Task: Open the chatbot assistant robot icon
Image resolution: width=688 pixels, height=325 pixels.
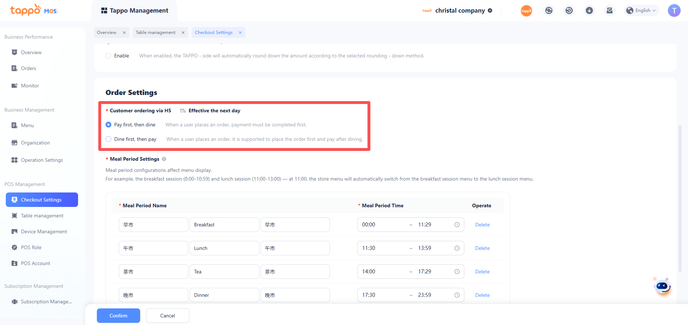Action: 662,287
